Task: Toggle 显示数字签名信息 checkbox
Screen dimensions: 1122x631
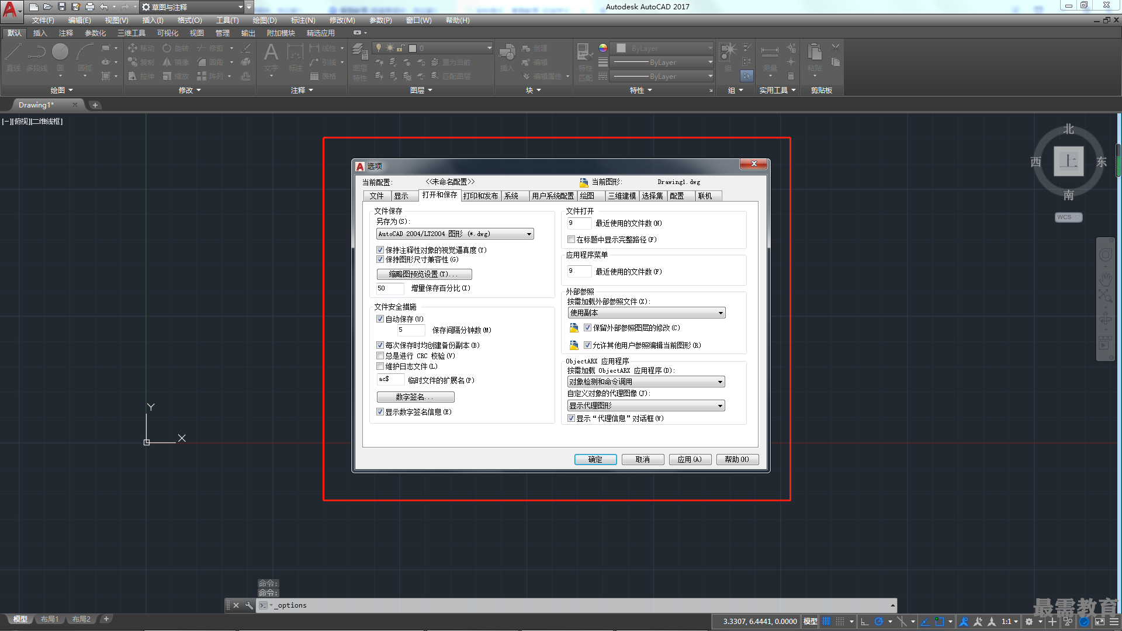Action: pos(380,412)
